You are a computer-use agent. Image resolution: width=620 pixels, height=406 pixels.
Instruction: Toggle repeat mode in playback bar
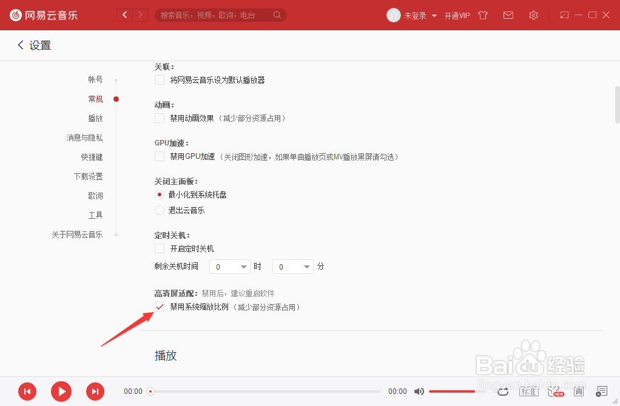pos(503,391)
